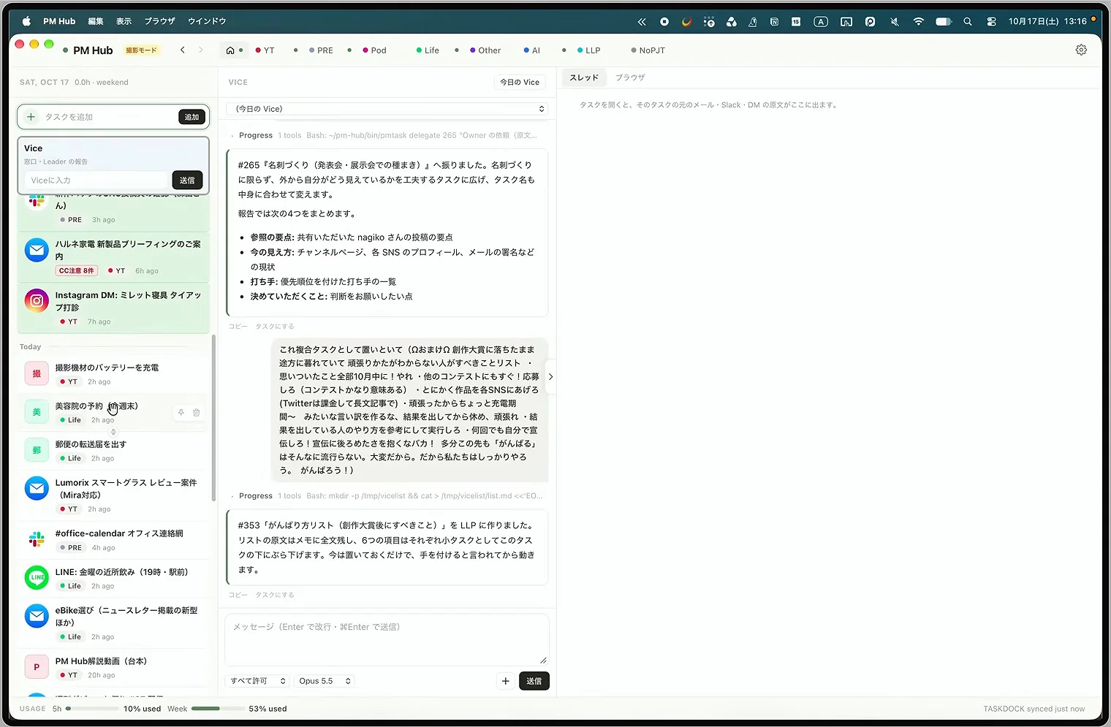This screenshot has width=1111, height=727.
Task: Open the Slack icon for #office-calendar
Action: point(37,539)
